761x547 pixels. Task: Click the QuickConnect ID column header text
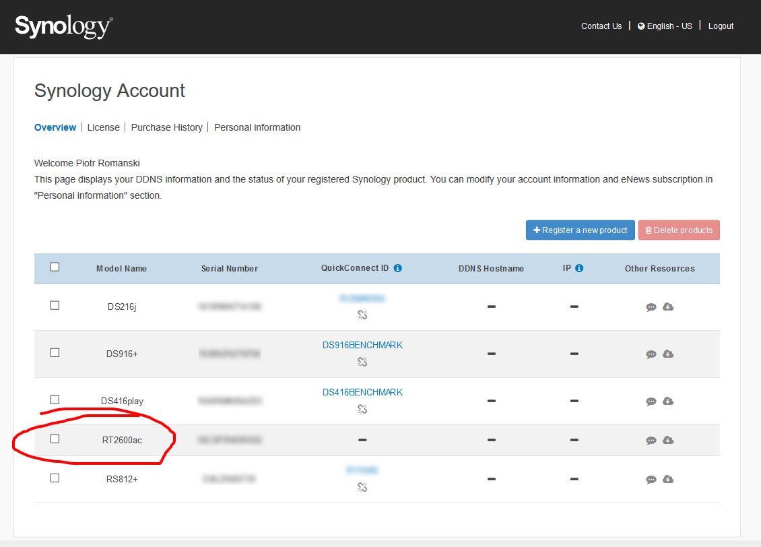click(x=355, y=268)
